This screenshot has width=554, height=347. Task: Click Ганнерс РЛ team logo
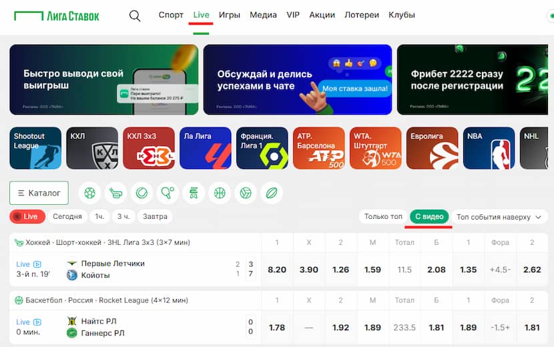[x=72, y=333]
